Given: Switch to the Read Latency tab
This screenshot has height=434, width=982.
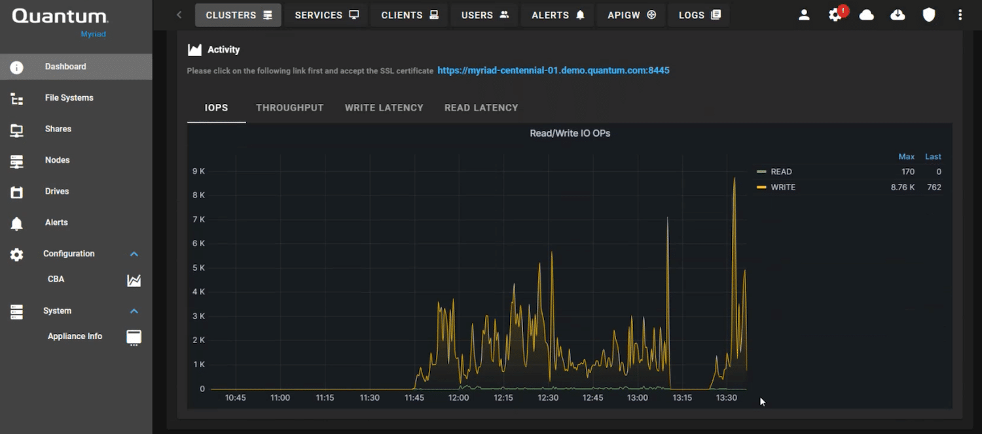Looking at the screenshot, I should [481, 108].
